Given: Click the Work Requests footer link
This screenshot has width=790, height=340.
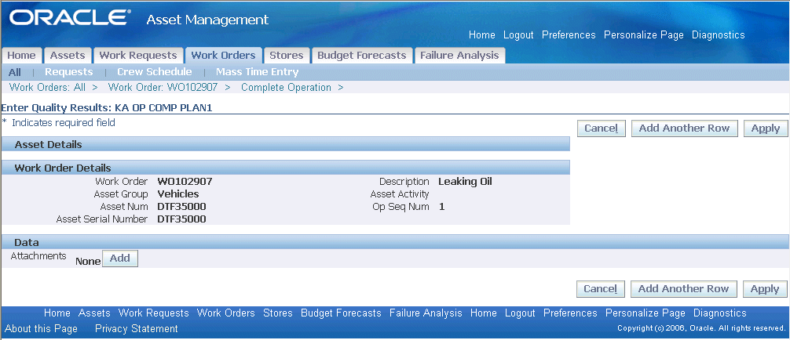Looking at the screenshot, I should click(x=154, y=313).
